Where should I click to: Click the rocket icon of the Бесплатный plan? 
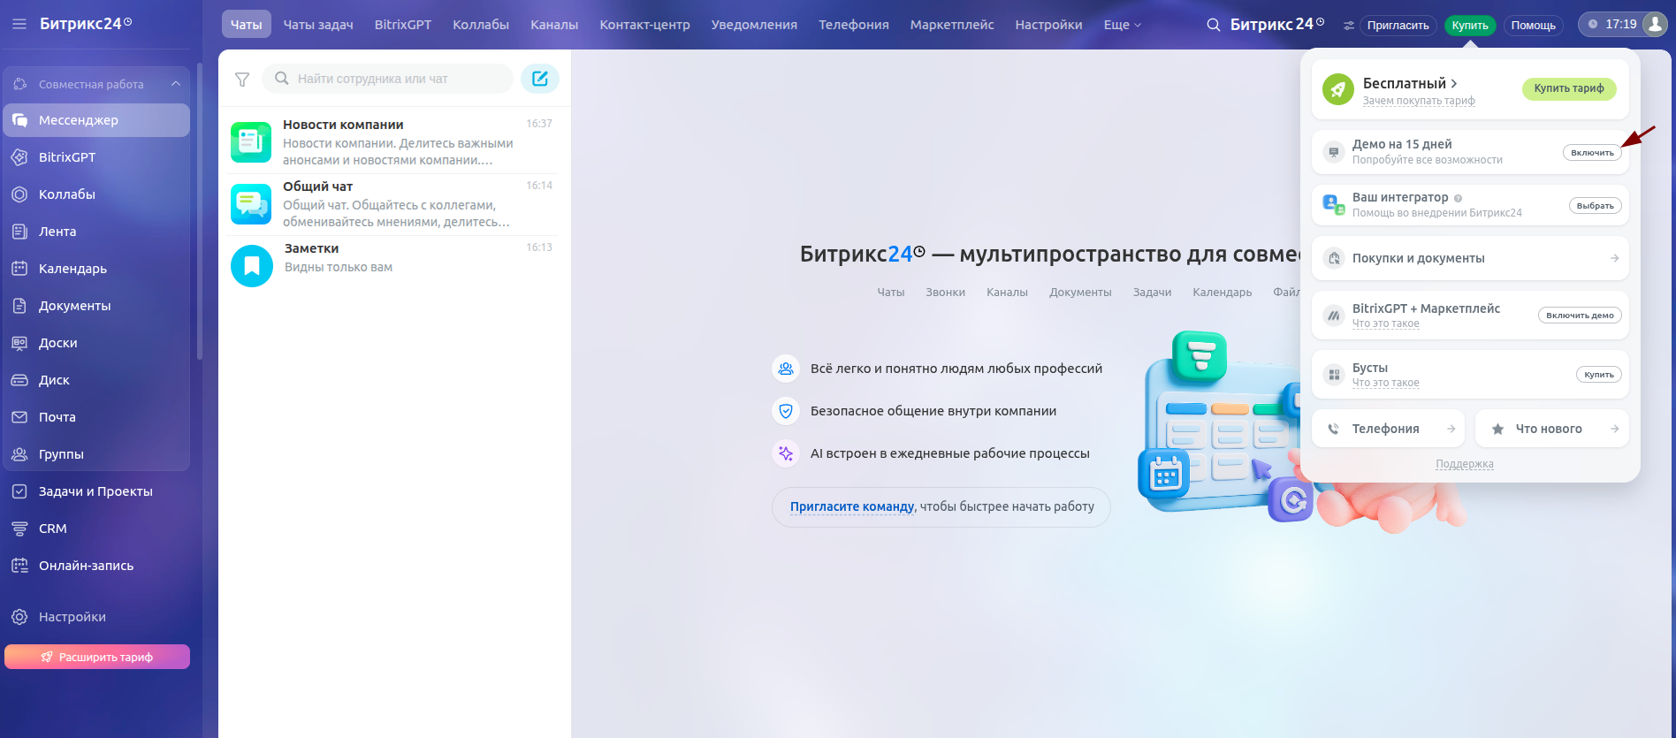tap(1338, 89)
